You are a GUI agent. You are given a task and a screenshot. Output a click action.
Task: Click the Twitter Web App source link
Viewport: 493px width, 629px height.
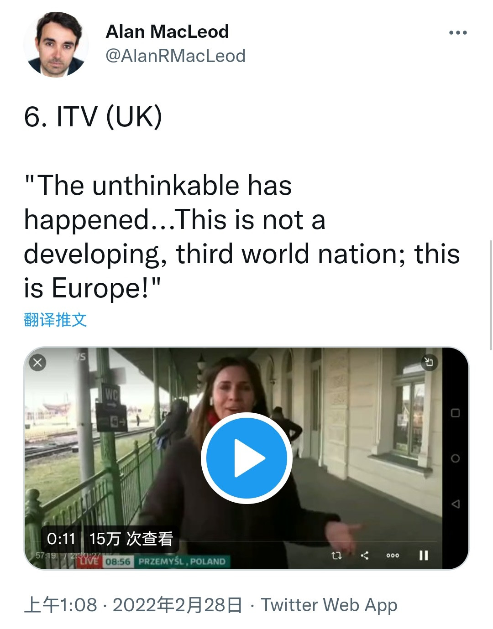coord(329,605)
